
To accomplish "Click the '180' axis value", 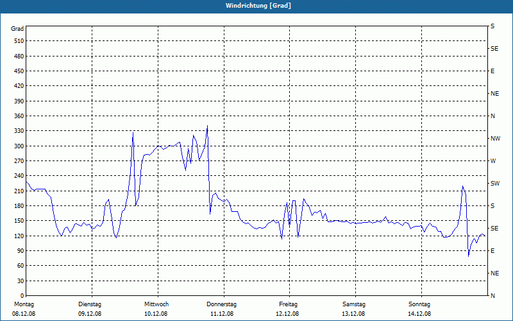I will point(19,206).
